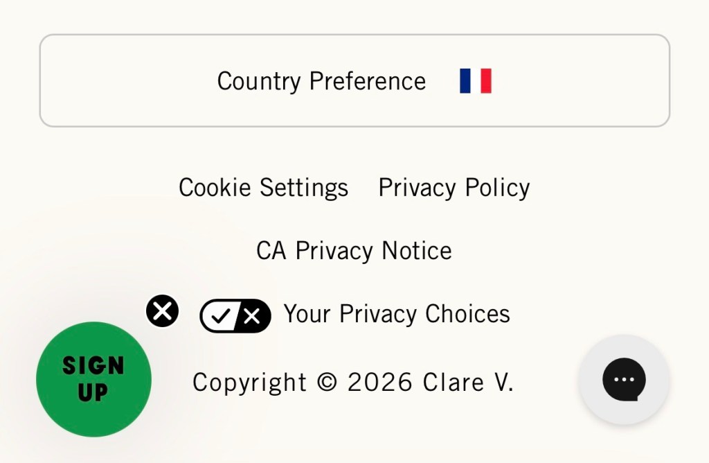709x463 pixels.
Task: Open Cookie Settings to adjust consent toggles
Action: [x=263, y=186]
